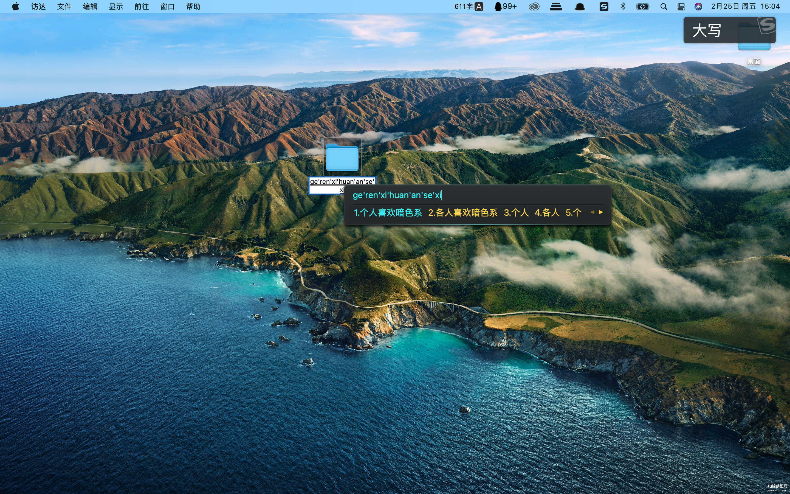The image size is (790, 494).
Task: Open the Apple menu
Action: (x=15, y=7)
